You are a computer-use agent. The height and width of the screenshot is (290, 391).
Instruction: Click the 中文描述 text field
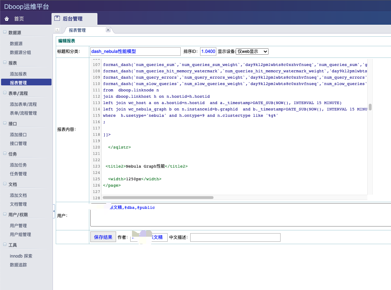[235, 237]
